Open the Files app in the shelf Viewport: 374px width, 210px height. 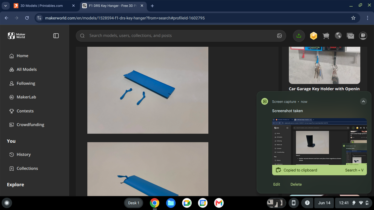click(x=171, y=203)
